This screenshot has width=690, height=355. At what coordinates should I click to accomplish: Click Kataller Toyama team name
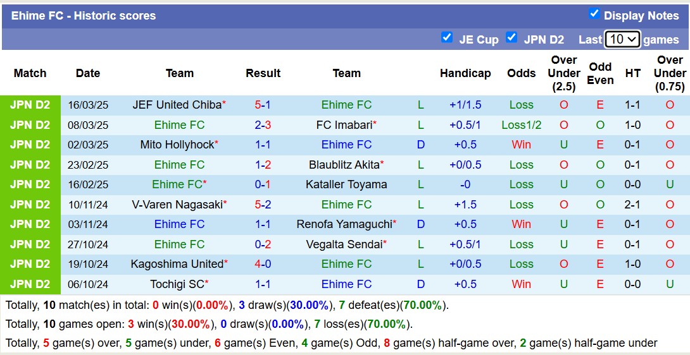pyautogui.click(x=346, y=184)
